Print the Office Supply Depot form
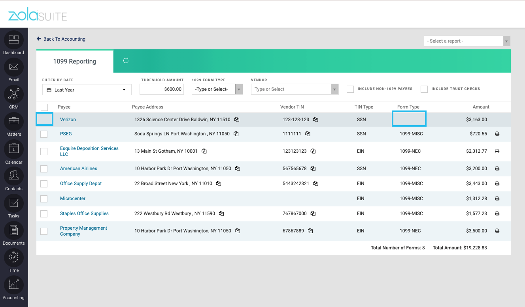 click(x=497, y=183)
